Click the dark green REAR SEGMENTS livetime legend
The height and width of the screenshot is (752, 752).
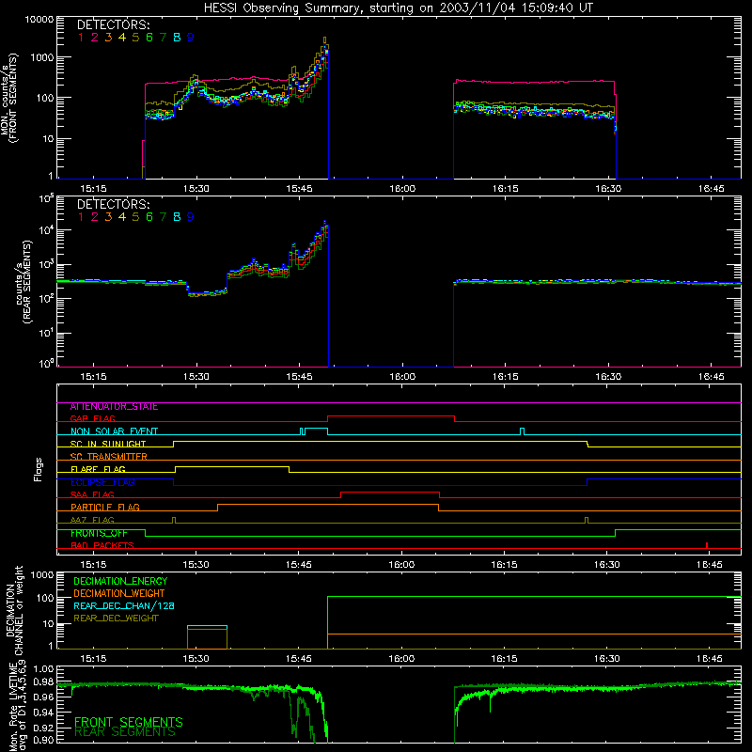125,732
